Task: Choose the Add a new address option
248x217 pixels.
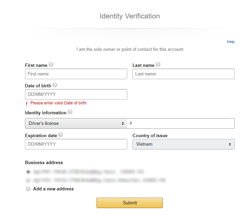Action: [28, 189]
